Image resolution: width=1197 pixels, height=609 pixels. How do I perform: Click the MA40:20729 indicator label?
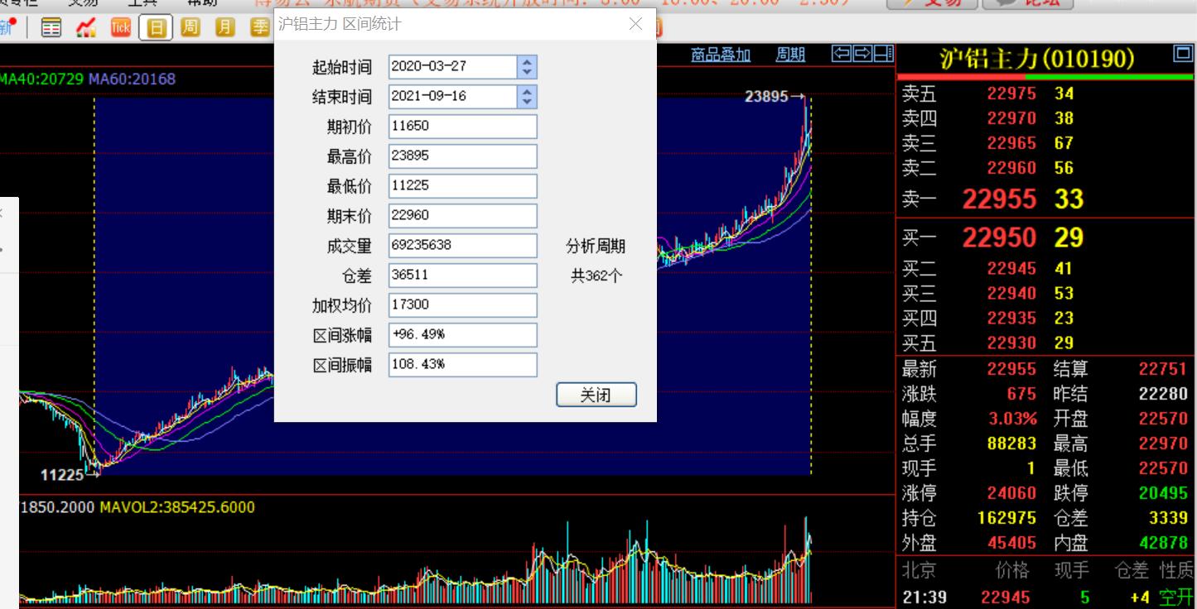(x=41, y=79)
